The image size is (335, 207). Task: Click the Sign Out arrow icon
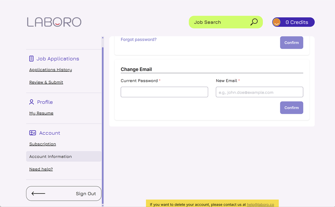pos(38,194)
